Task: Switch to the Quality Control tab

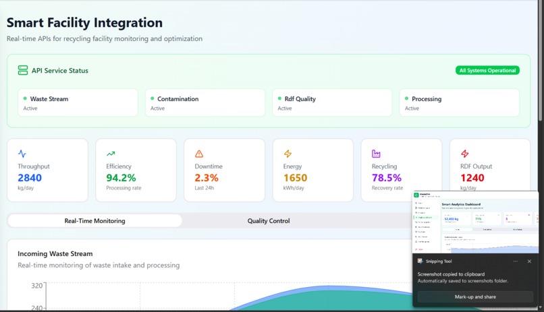Action: tap(269, 221)
